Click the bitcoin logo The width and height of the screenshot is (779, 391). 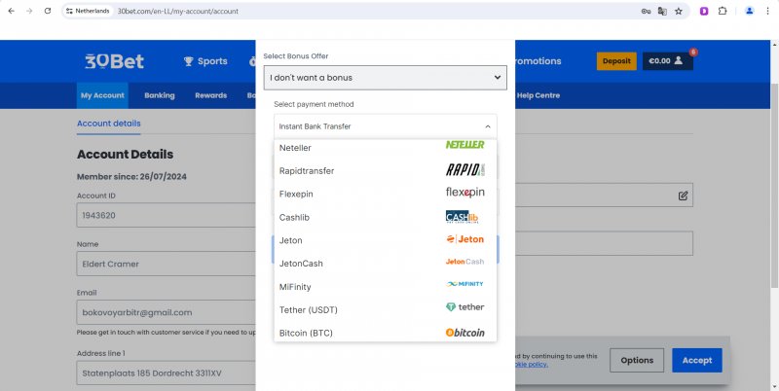[x=465, y=333]
